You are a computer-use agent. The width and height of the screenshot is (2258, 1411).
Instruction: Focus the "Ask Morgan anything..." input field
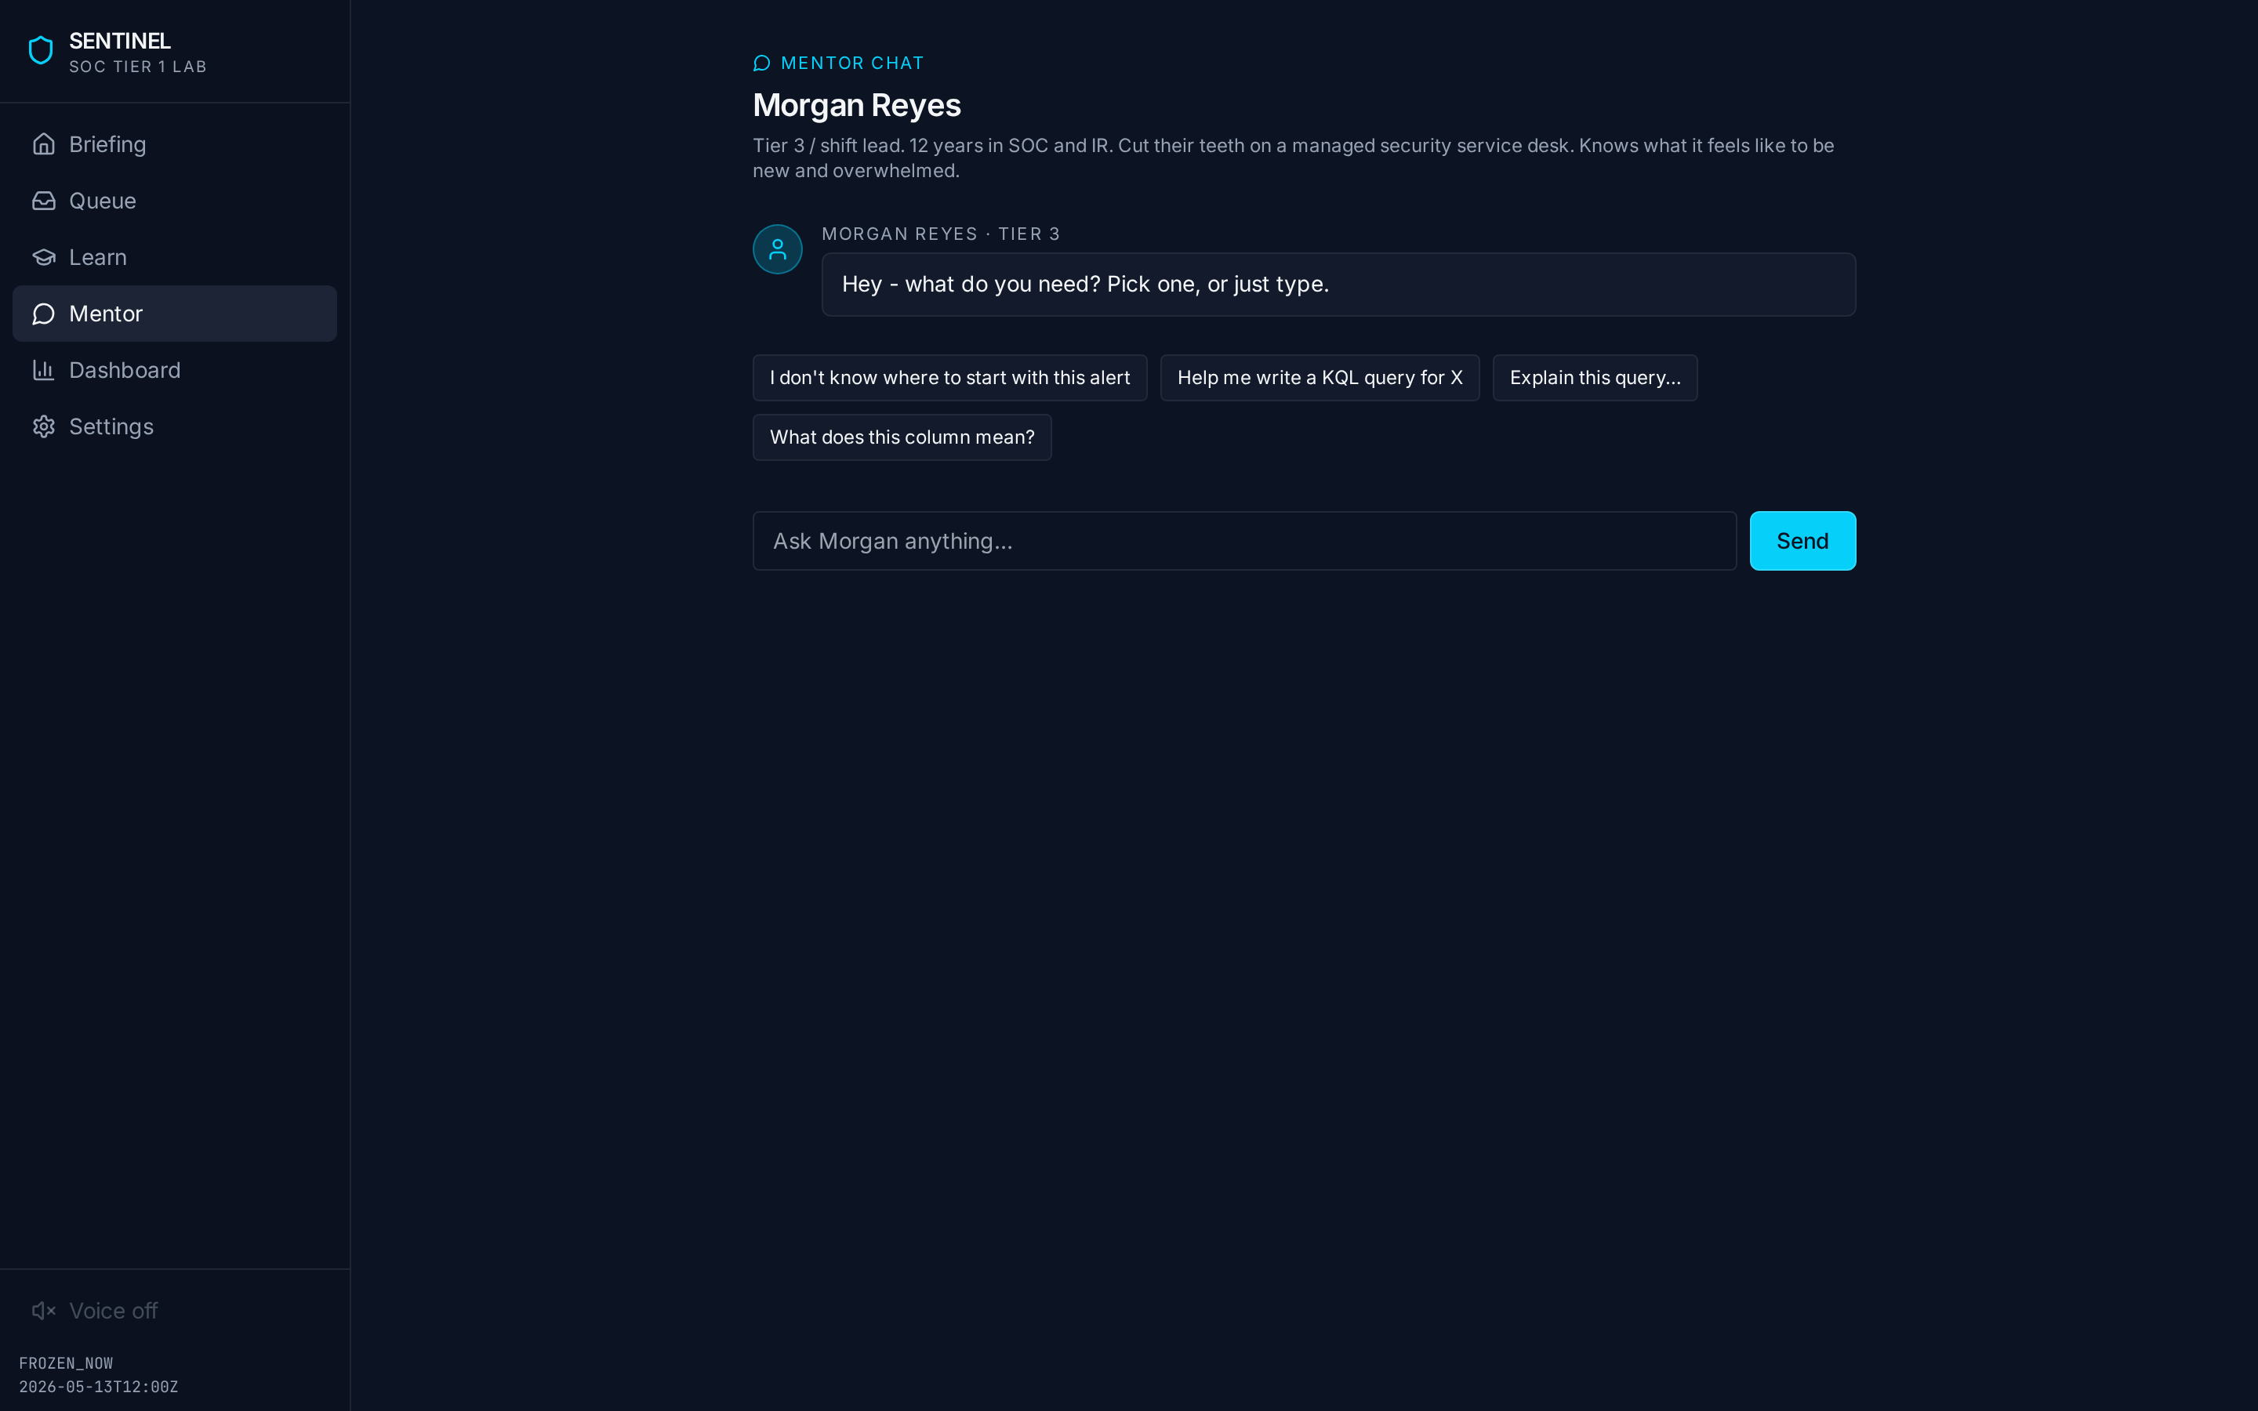(x=1243, y=540)
